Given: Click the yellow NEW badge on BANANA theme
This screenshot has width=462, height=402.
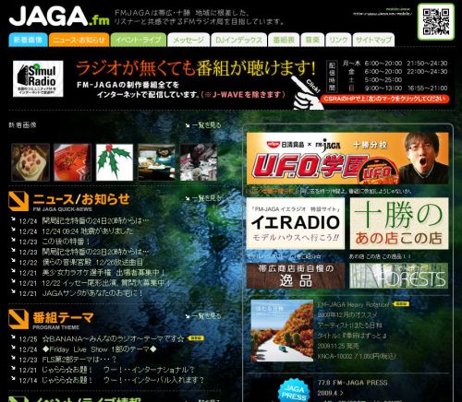Looking at the screenshot, I should [196, 338].
